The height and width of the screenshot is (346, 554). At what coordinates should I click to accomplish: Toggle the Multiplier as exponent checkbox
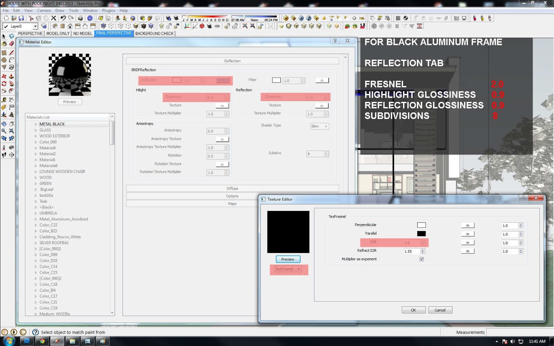tap(421, 259)
